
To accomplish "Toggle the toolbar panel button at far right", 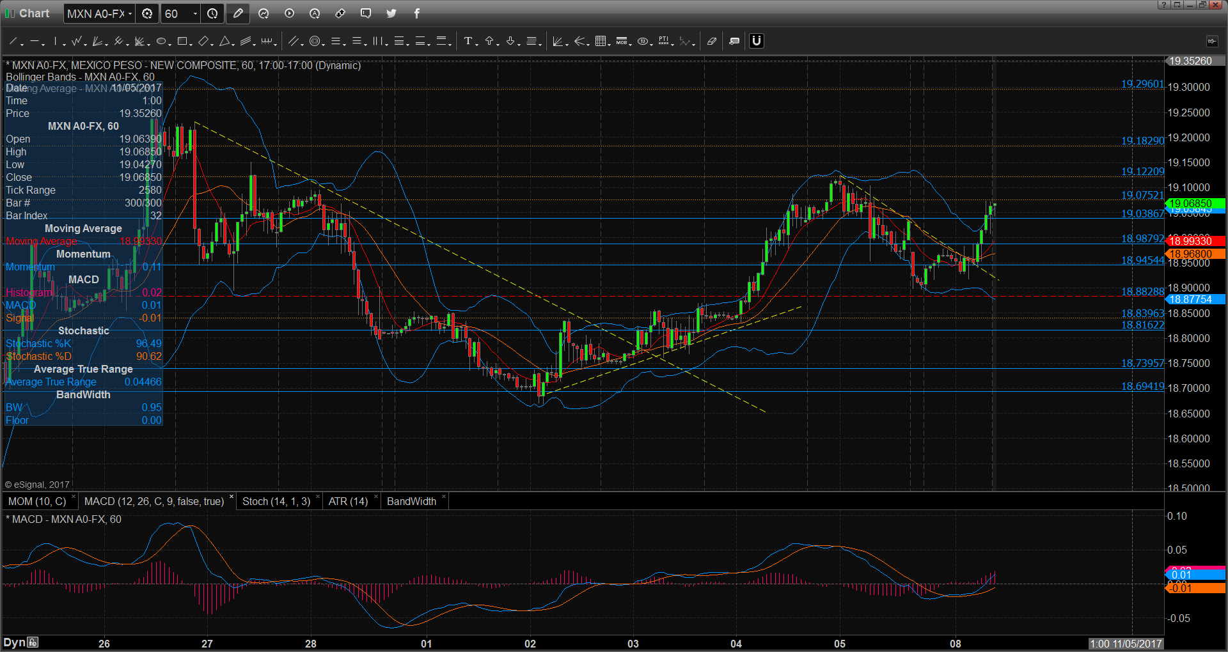I will (x=1212, y=41).
